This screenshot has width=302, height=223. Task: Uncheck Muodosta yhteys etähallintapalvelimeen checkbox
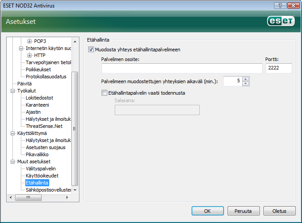tap(91, 50)
